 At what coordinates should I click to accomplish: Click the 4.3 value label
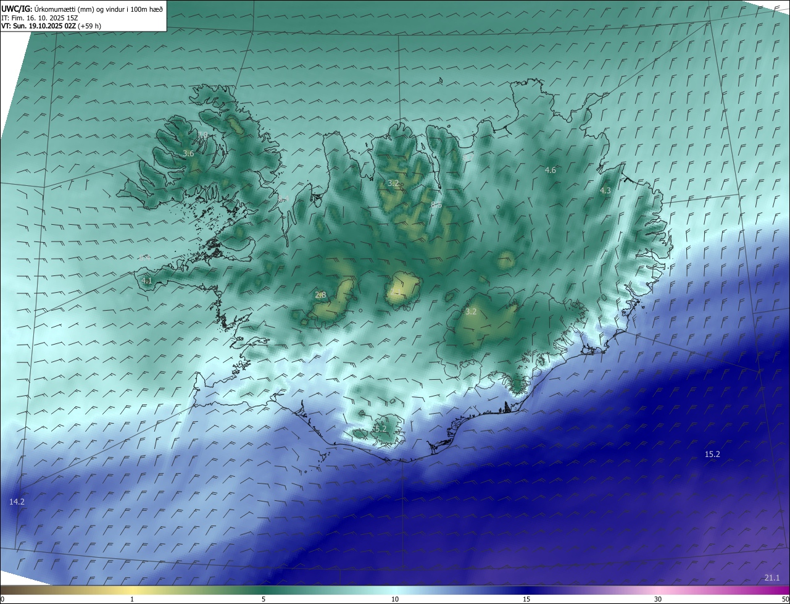click(605, 191)
